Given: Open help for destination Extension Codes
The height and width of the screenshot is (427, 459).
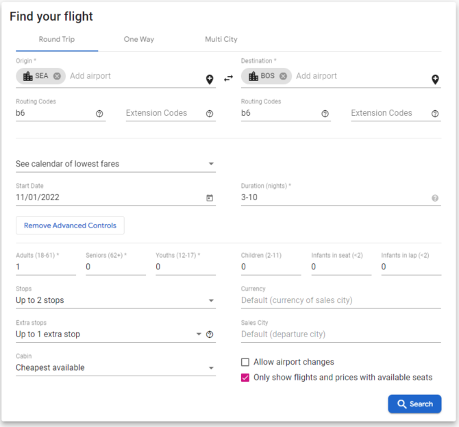Looking at the screenshot, I should 435,114.
